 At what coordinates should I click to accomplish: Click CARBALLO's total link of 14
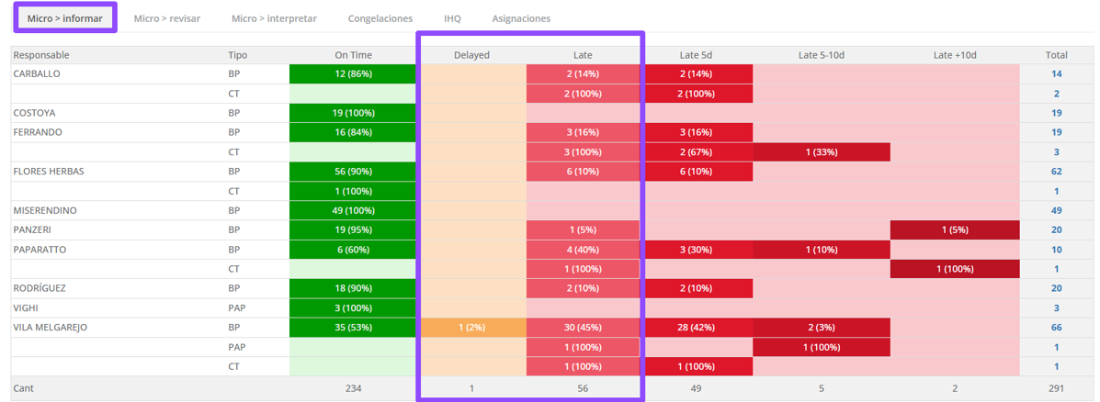[x=1056, y=74]
